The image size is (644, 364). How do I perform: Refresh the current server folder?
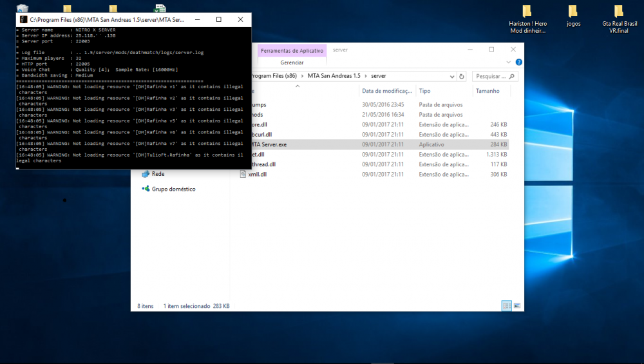(462, 76)
